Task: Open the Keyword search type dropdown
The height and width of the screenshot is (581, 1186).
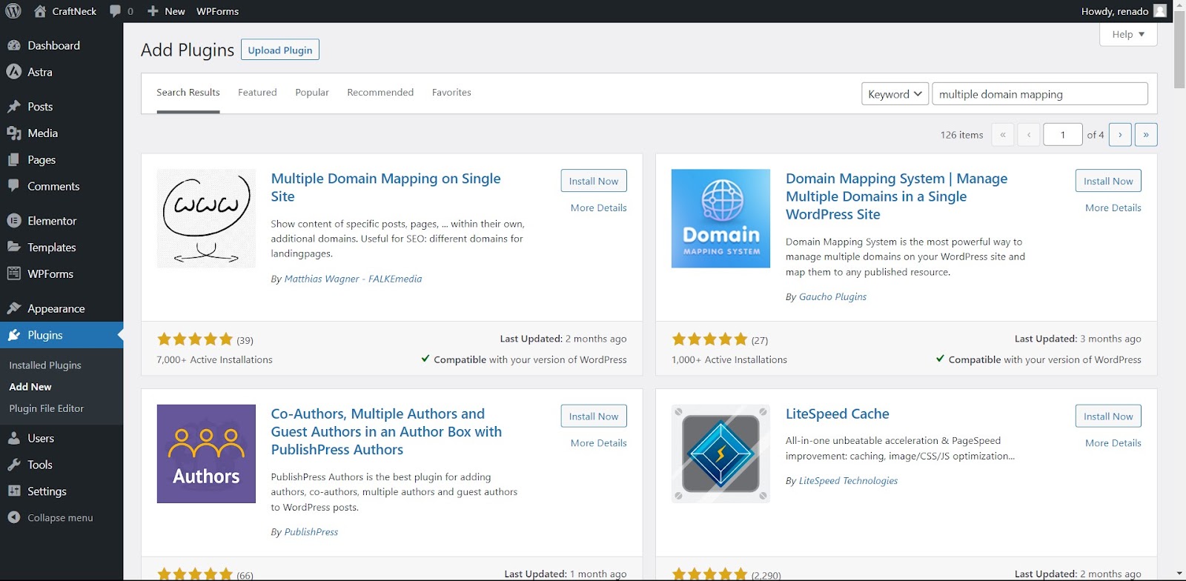Action: [895, 94]
